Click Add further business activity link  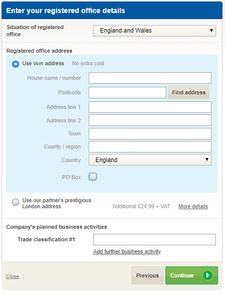pos(127,251)
